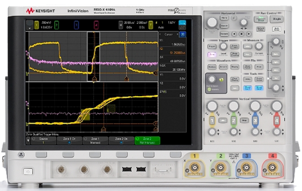Tap the blue channel 3 badge on screen
The image size is (302, 191).
point(76,25)
